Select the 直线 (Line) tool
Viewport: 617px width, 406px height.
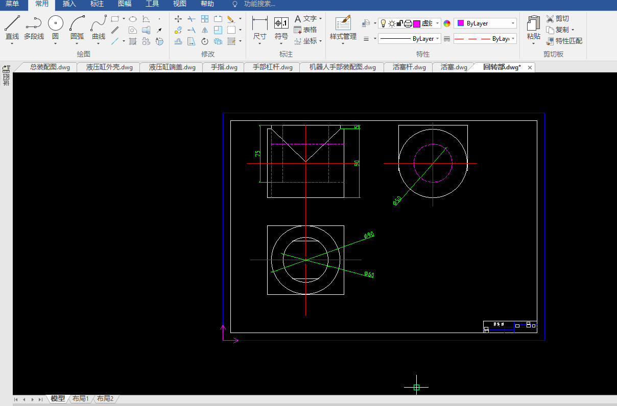(x=12, y=27)
